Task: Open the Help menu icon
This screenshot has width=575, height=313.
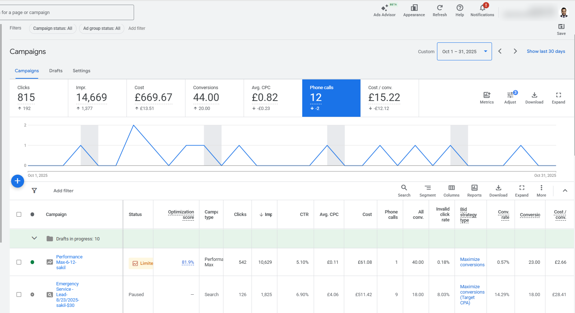Action: tap(460, 10)
